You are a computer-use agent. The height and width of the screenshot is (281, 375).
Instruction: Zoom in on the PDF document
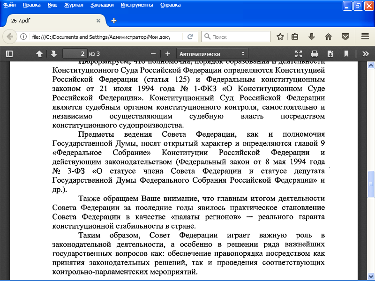coord(168,54)
